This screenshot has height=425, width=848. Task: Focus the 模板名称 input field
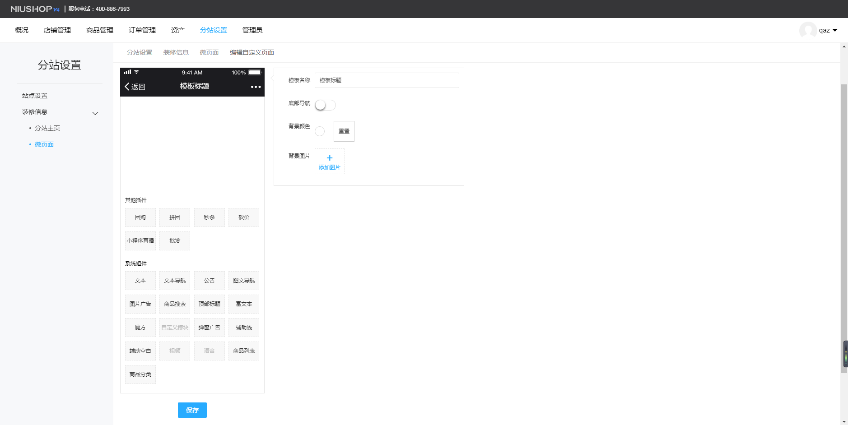(387, 80)
